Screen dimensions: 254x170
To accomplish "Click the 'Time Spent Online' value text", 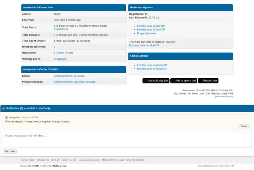I will coord(72,41).
